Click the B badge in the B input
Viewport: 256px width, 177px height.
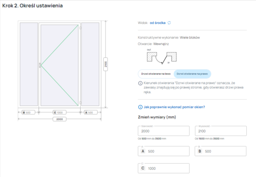pos(200,151)
